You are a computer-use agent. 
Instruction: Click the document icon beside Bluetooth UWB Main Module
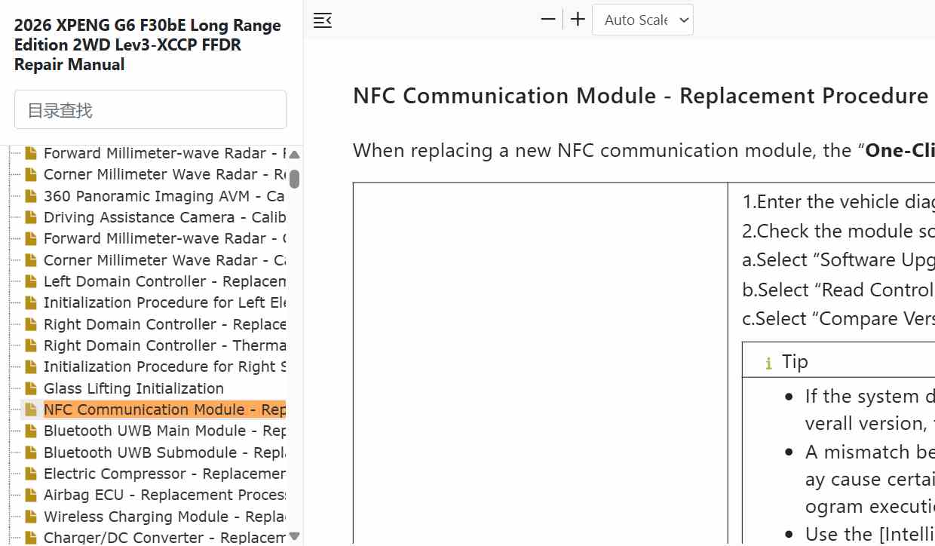(31, 431)
